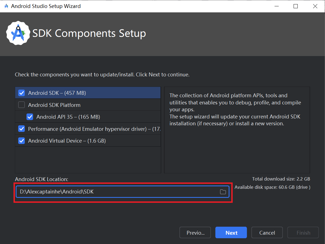Viewport: 325px width, 244px height.
Task: Uncheck the Android API 35 component
Action: 29,117
